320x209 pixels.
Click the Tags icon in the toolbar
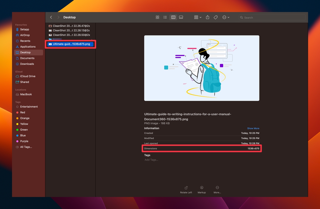click(x=215, y=17)
